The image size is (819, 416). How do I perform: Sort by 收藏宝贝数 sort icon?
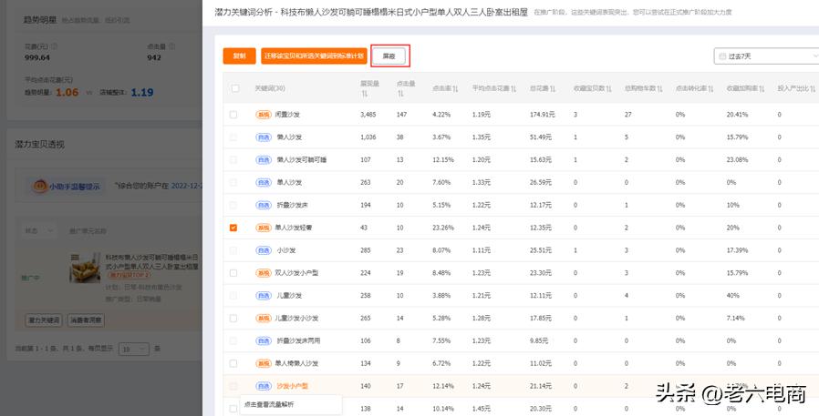click(609, 88)
